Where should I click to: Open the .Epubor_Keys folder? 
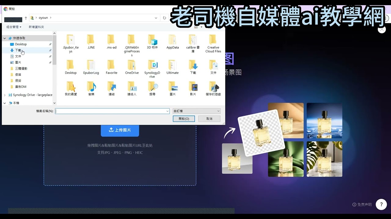point(71,43)
